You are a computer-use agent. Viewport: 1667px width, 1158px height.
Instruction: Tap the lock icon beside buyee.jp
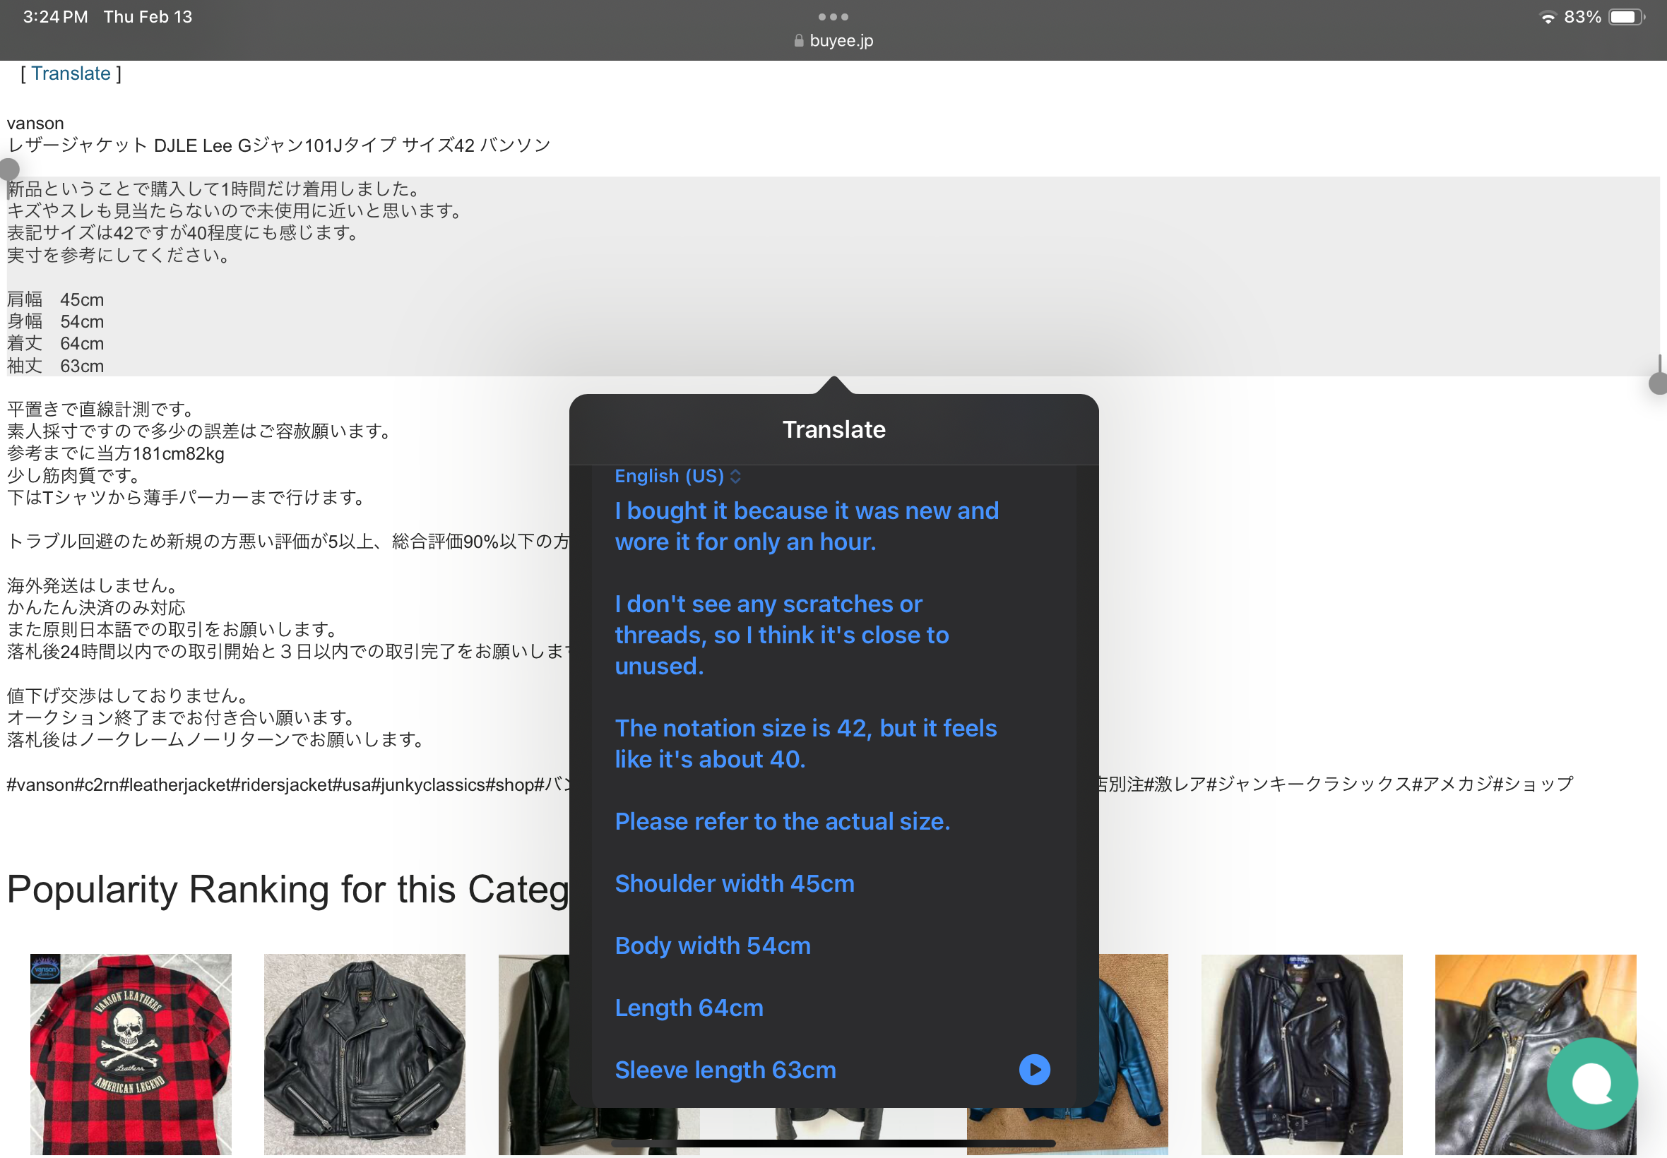799,41
